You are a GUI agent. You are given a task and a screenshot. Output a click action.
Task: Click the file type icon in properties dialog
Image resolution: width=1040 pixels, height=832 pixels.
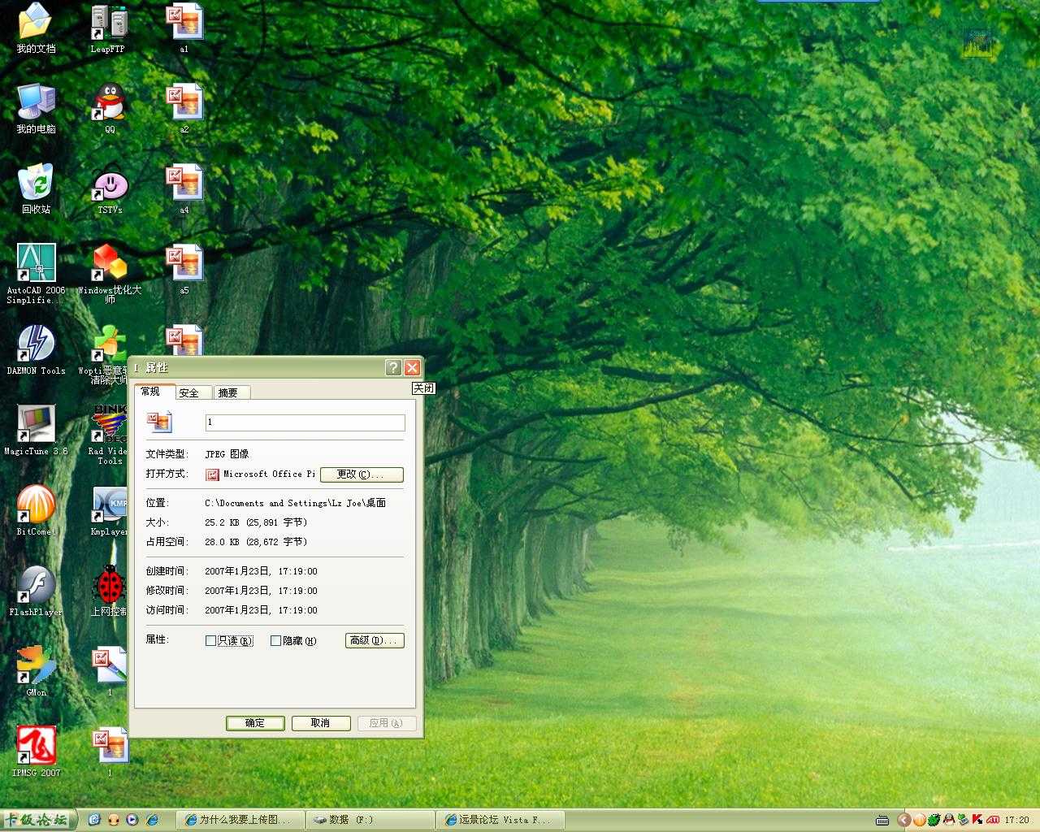(159, 421)
